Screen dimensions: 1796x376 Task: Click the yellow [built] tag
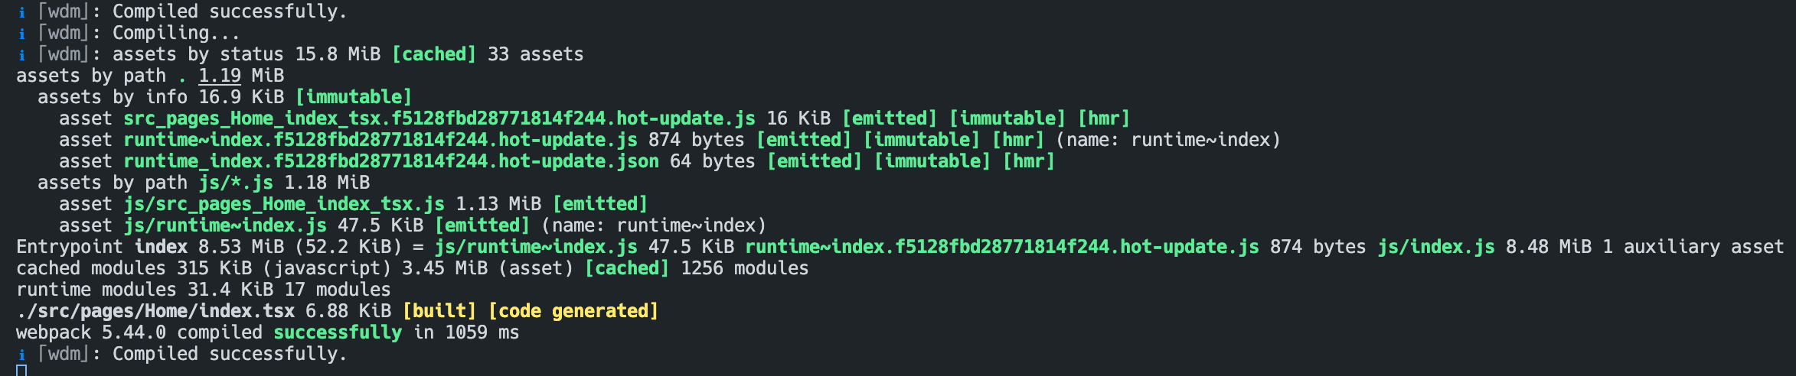(439, 311)
